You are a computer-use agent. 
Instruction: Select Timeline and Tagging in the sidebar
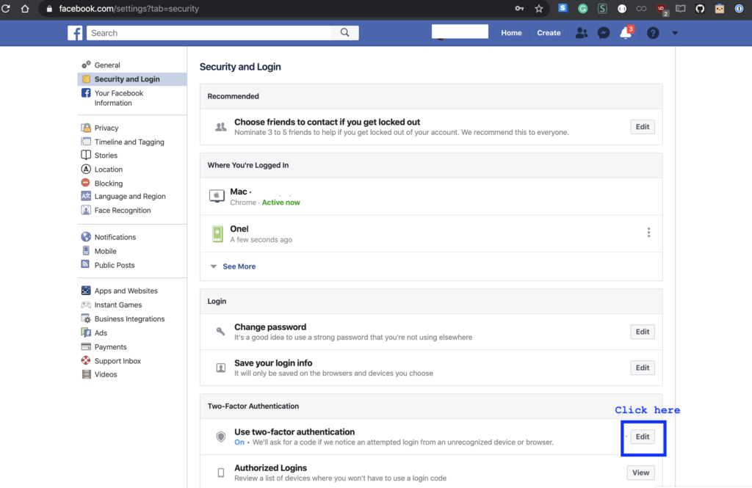[x=129, y=142]
